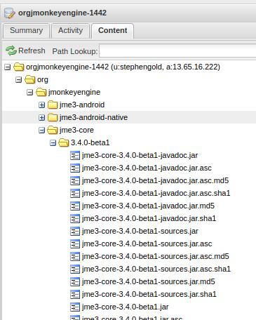256x320 pixels.
Task: Select jme3-core-3.4.0-beta1-sources.jar.sha1 file name
Action: coord(149,294)
